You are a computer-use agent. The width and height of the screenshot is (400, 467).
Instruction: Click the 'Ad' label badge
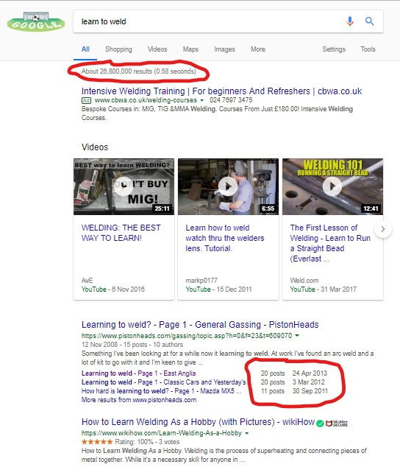coord(86,100)
